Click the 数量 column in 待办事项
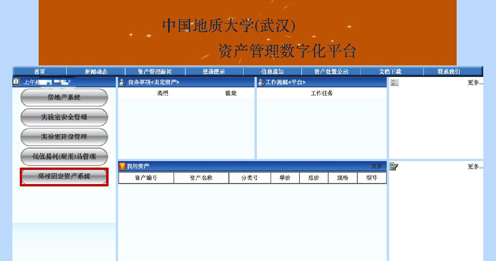496x261 pixels. coord(231,93)
